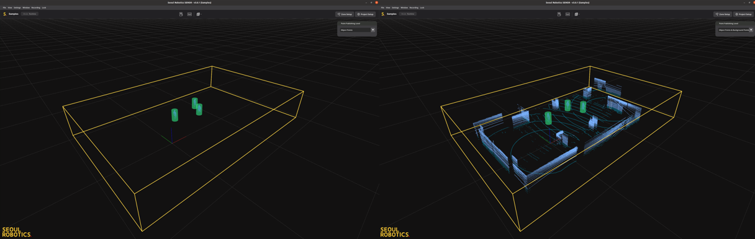This screenshot has width=755, height=239.
Task: Select a green tracked cylinder in the left scene
Action: [175, 115]
